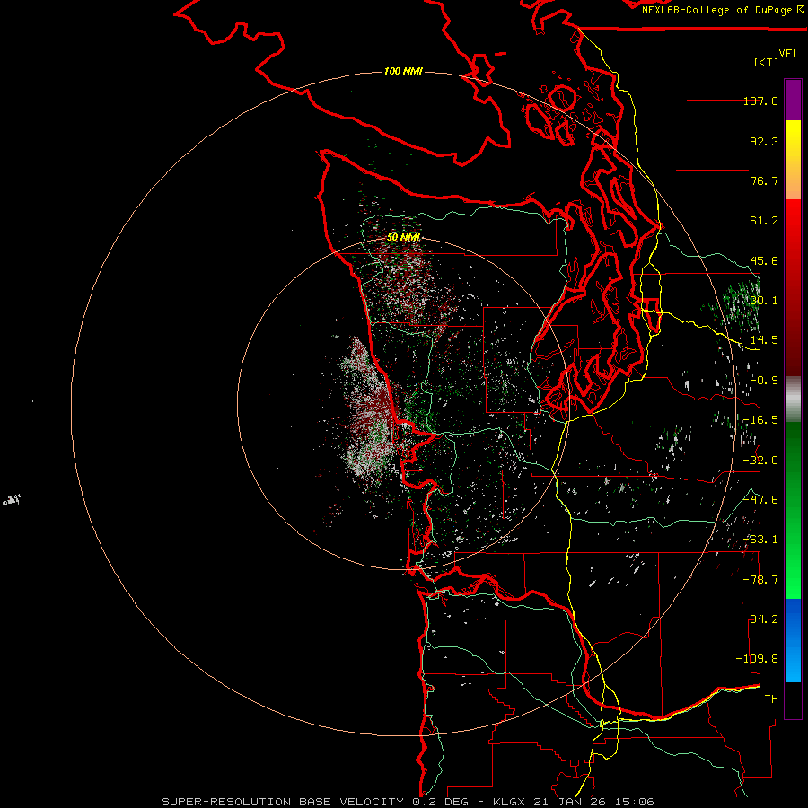Click the 45.6 velocity scale value
Viewport: 808px width, 808px height.
(x=764, y=260)
